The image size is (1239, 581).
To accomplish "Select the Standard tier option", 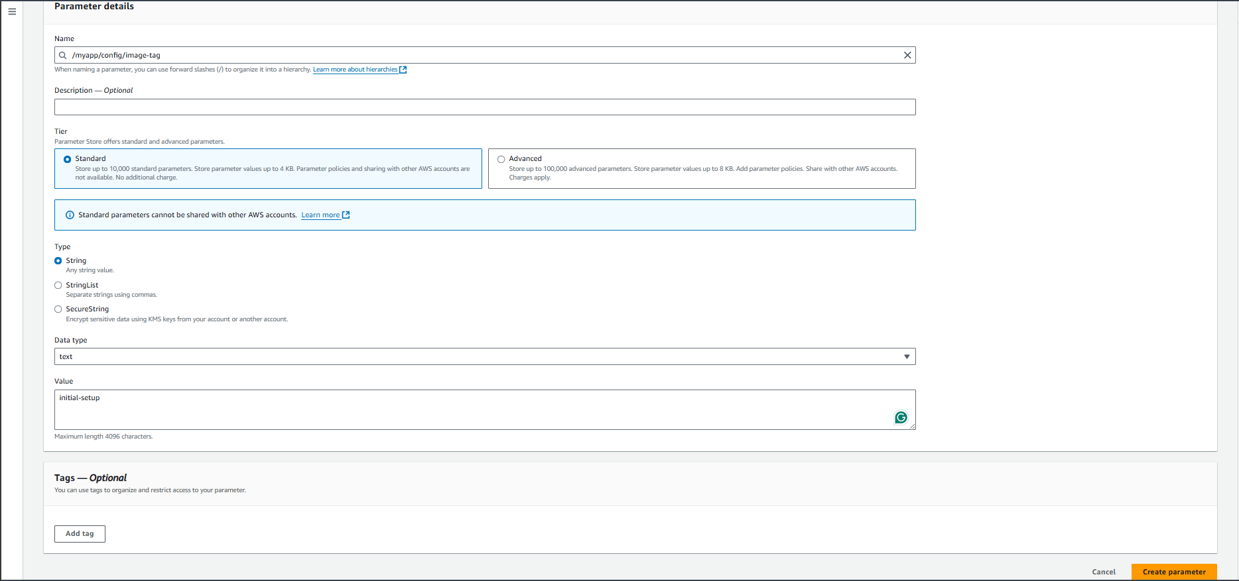I will coord(68,159).
